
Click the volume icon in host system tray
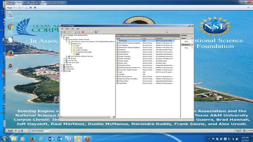pyautogui.click(x=233, y=139)
